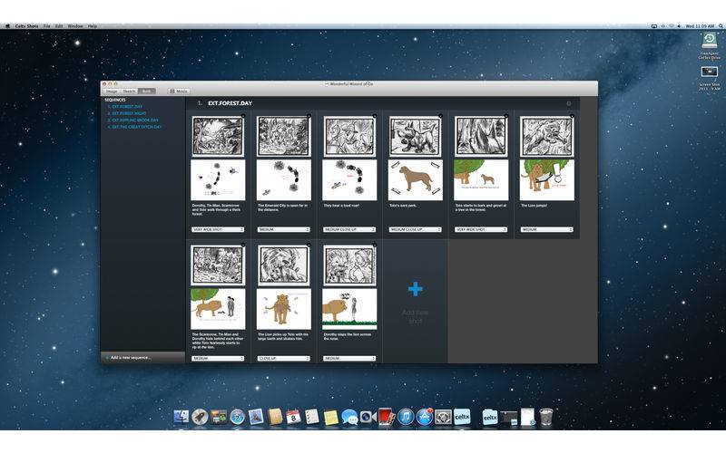Open the Celtx Shots application menu
Screen dimensions: 726x453
click(x=26, y=26)
